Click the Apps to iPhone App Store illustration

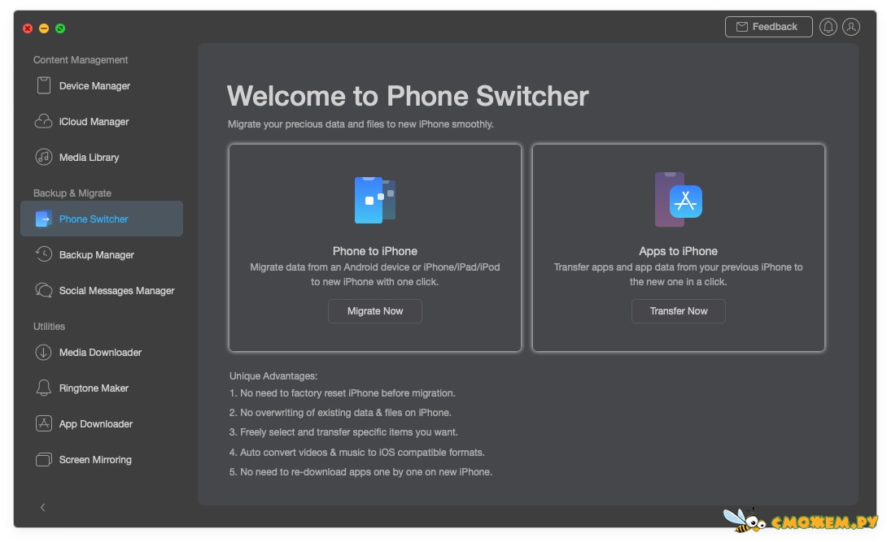click(678, 200)
